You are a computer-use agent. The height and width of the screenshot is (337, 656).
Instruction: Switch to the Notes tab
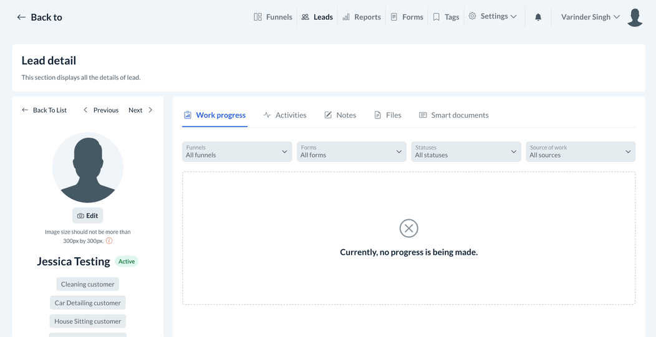340,115
